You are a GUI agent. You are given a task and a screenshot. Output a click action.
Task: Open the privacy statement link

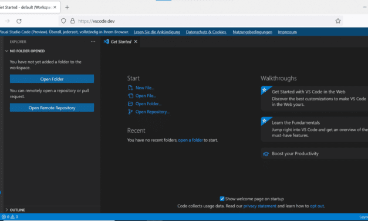260,206
